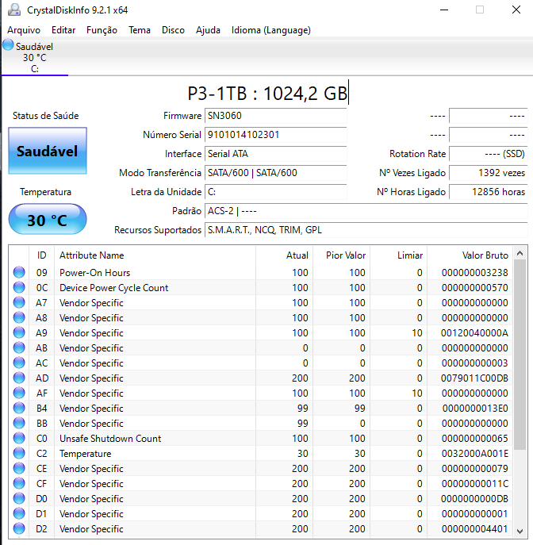533x545 pixels.
Task: Click the Atual column header
Action: (285, 255)
